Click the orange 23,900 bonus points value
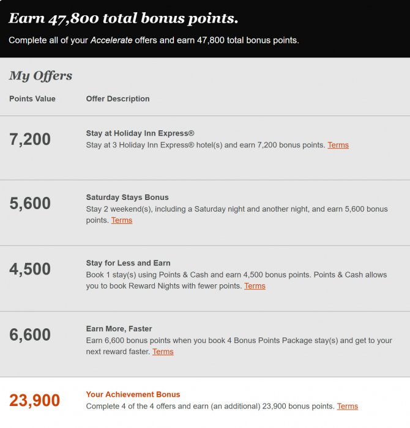 (x=34, y=400)
